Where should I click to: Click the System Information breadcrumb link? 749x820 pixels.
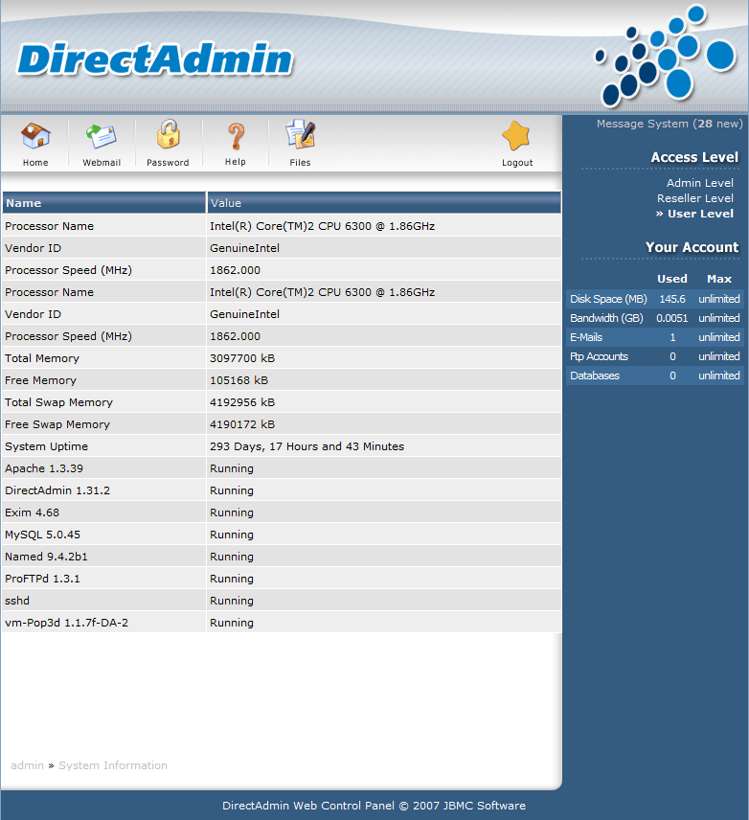tap(113, 765)
